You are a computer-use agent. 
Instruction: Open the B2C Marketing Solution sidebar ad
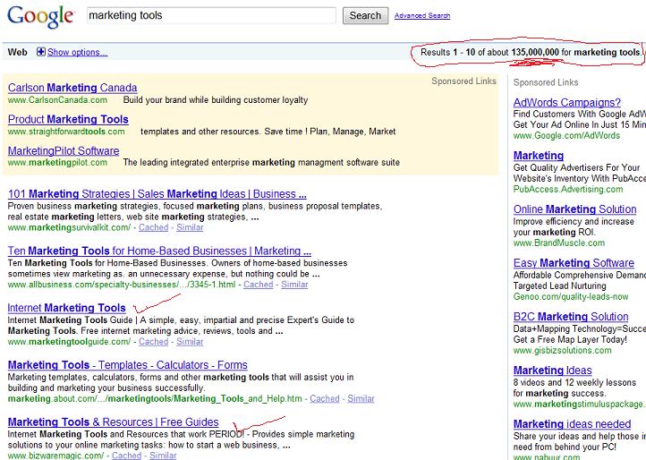[x=571, y=317]
